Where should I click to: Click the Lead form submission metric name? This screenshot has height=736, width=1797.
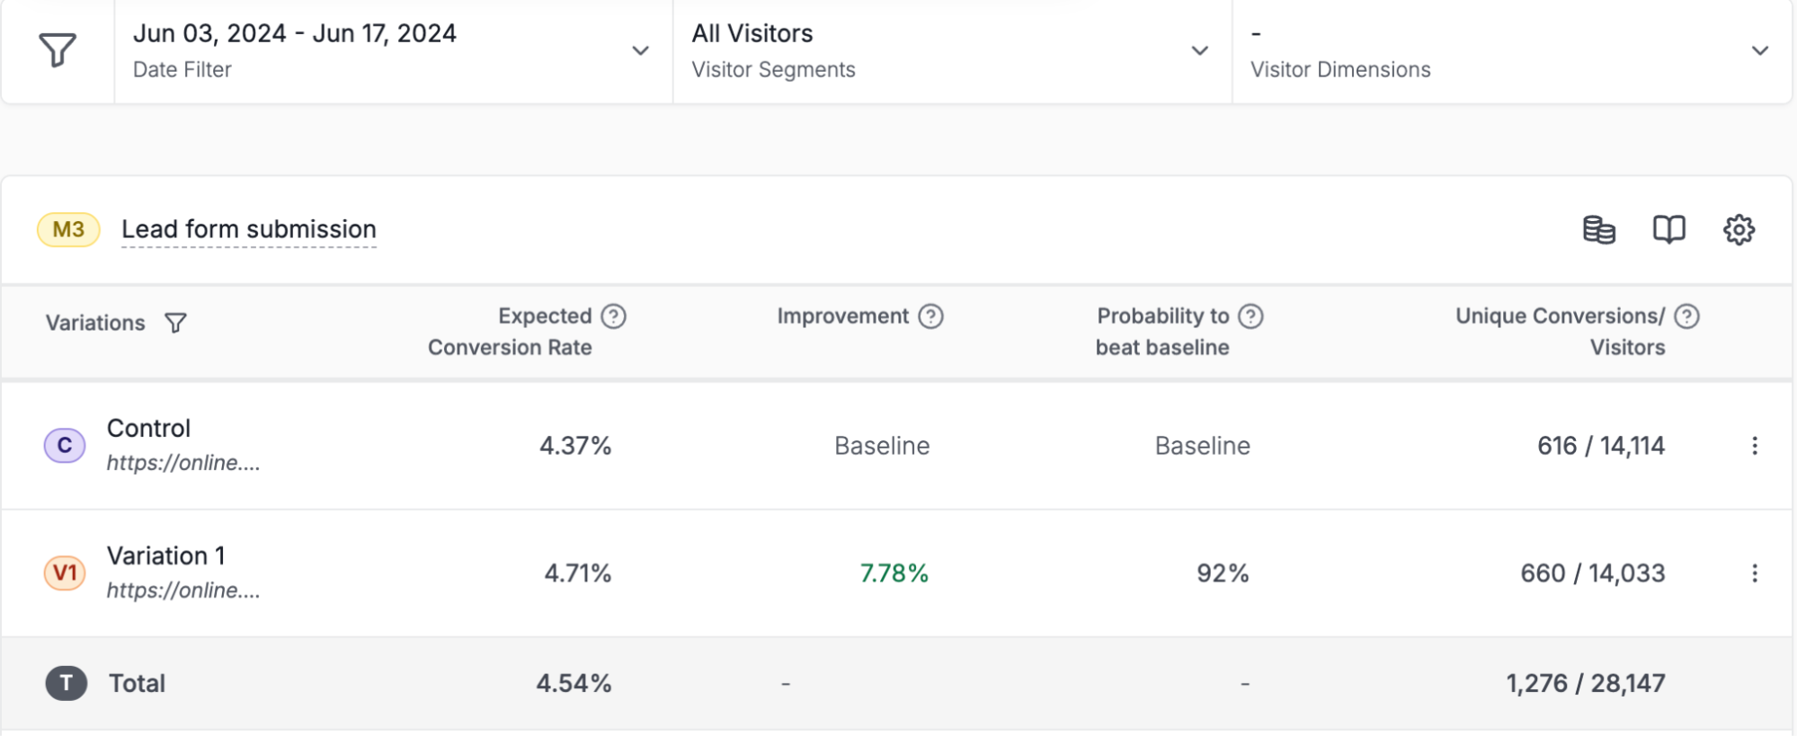point(249,230)
